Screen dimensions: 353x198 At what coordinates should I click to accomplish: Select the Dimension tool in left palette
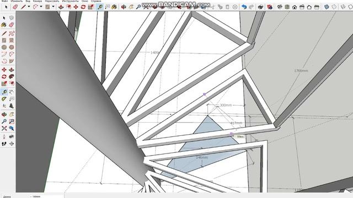[x=11, y=92]
